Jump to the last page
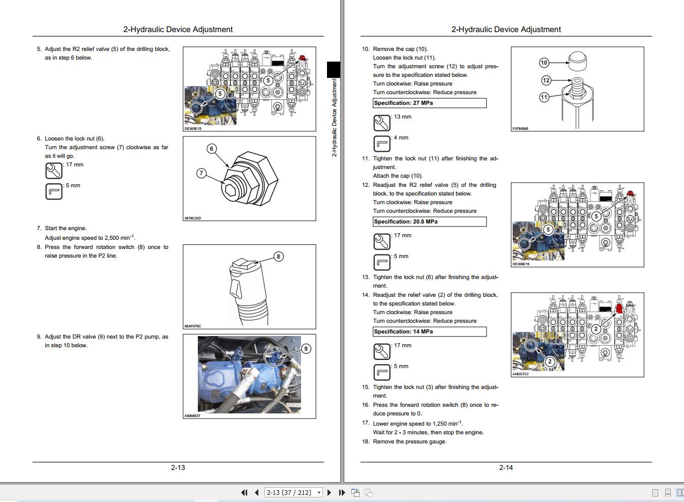Image resolution: width=684 pixels, height=502 pixels. tap(342, 492)
